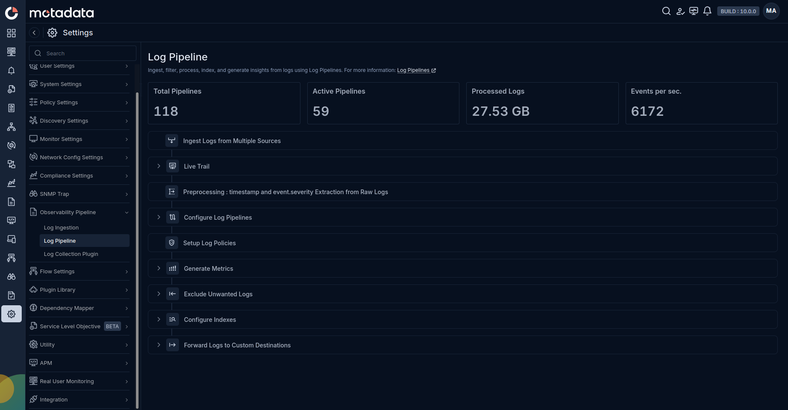Click the Events per sec. card
Viewport: 788px width, 410px height.
click(x=701, y=103)
